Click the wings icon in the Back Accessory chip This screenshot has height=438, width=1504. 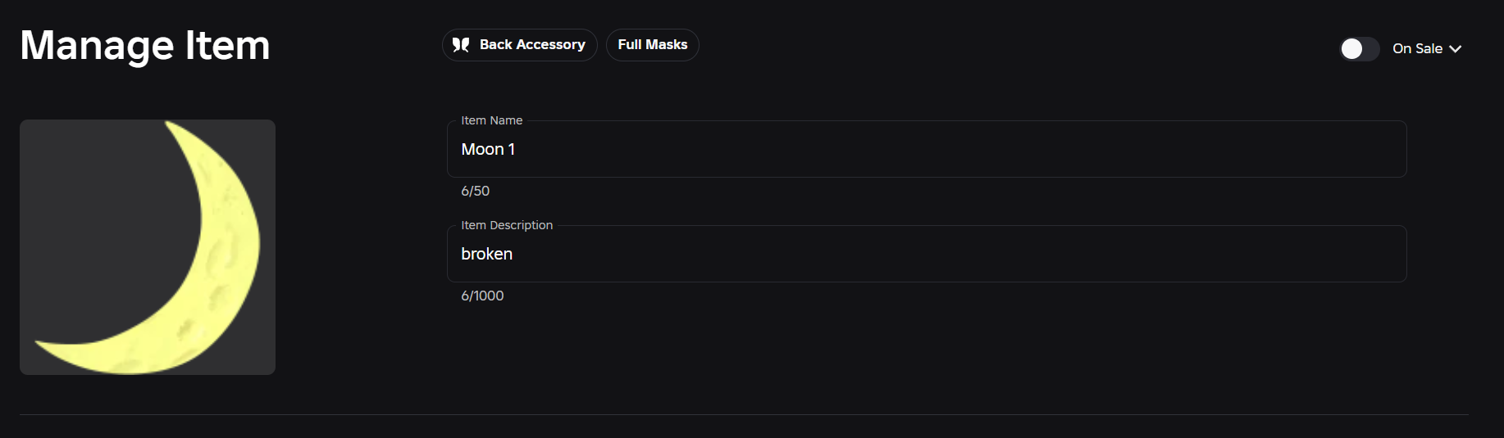point(461,45)
